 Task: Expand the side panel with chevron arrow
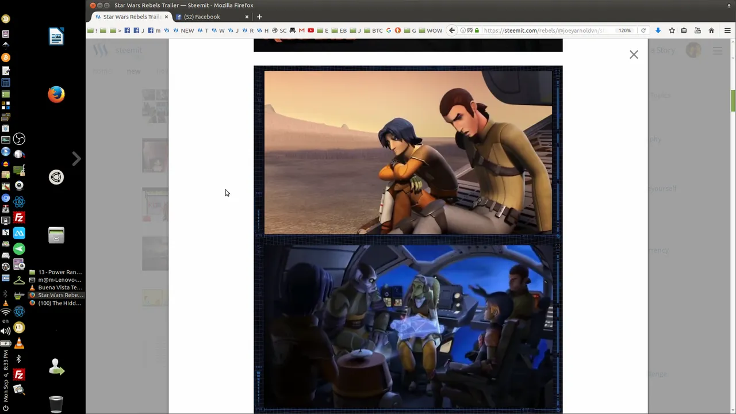pos(76,158)
